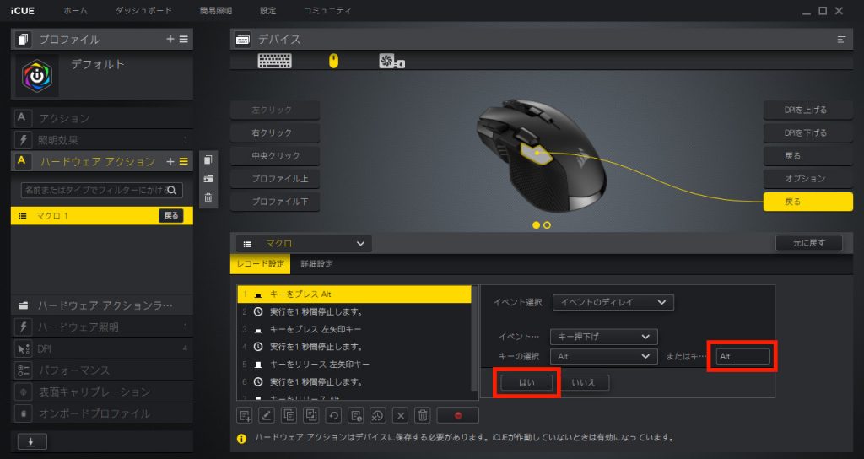Click the clock history icon in the macro toolbar
This screenshot has height=459, width=864.
[x=378, y=415]
